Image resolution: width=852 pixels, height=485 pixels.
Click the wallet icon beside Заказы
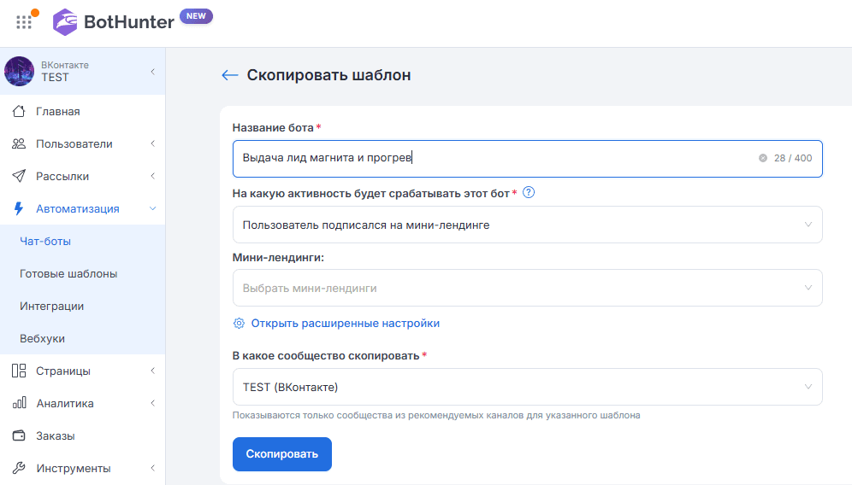point(19,435)
